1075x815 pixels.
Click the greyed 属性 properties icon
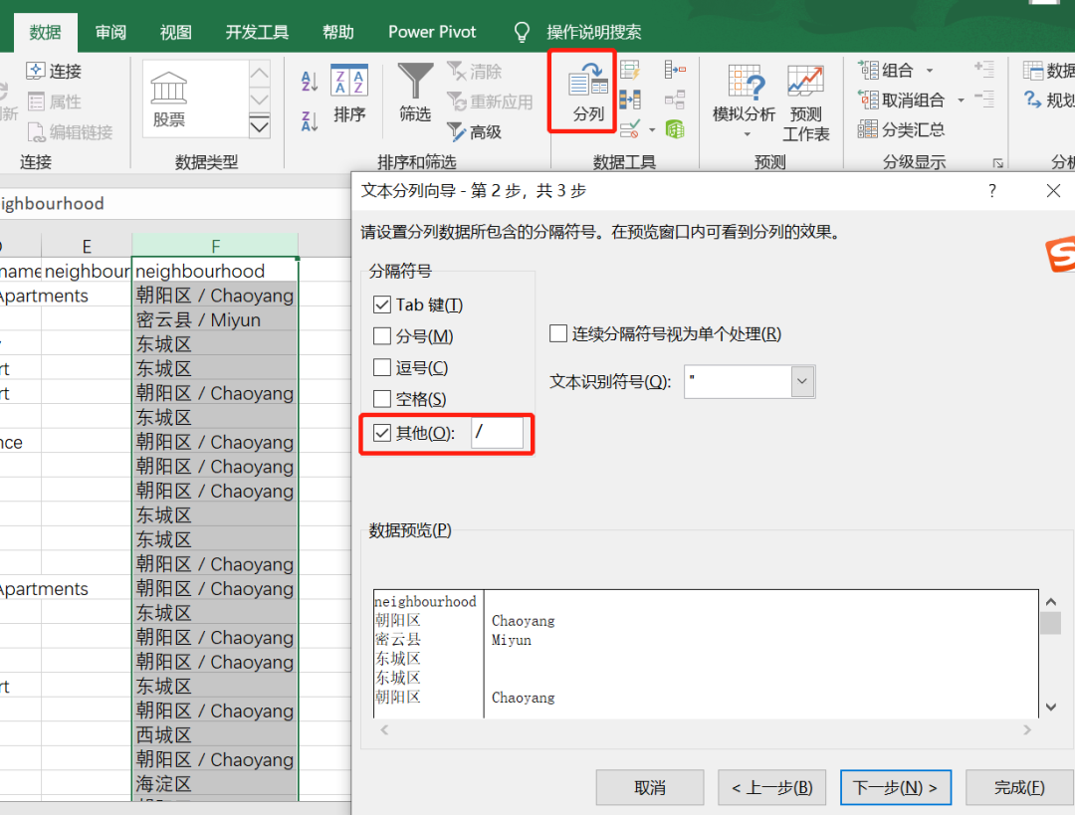click(36, 102)
